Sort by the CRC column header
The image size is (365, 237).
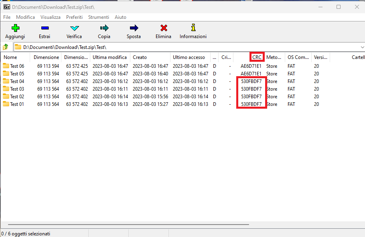pos(257,57)
